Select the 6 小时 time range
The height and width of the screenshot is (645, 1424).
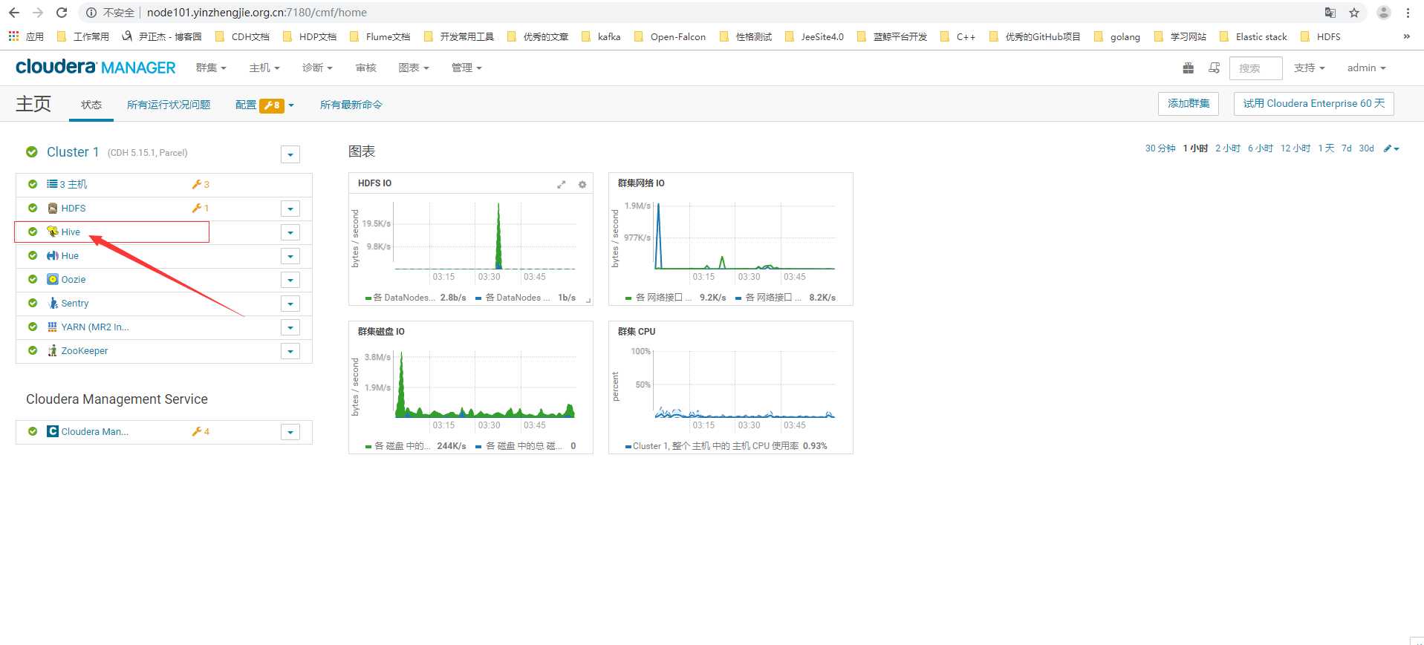click(1261, 148)
